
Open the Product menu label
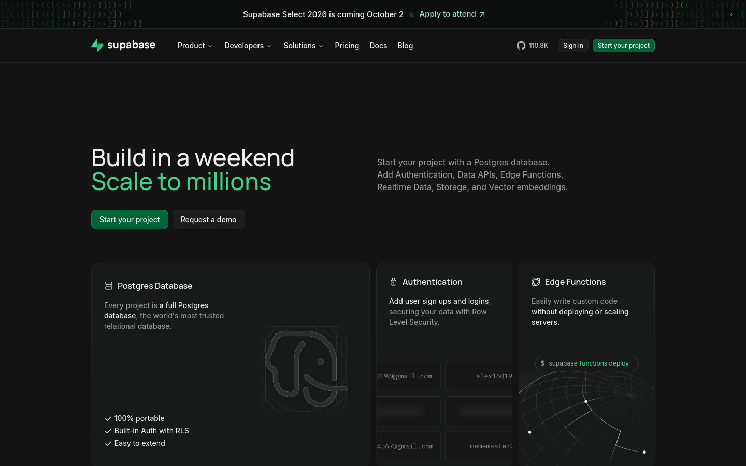pos(191,46)
